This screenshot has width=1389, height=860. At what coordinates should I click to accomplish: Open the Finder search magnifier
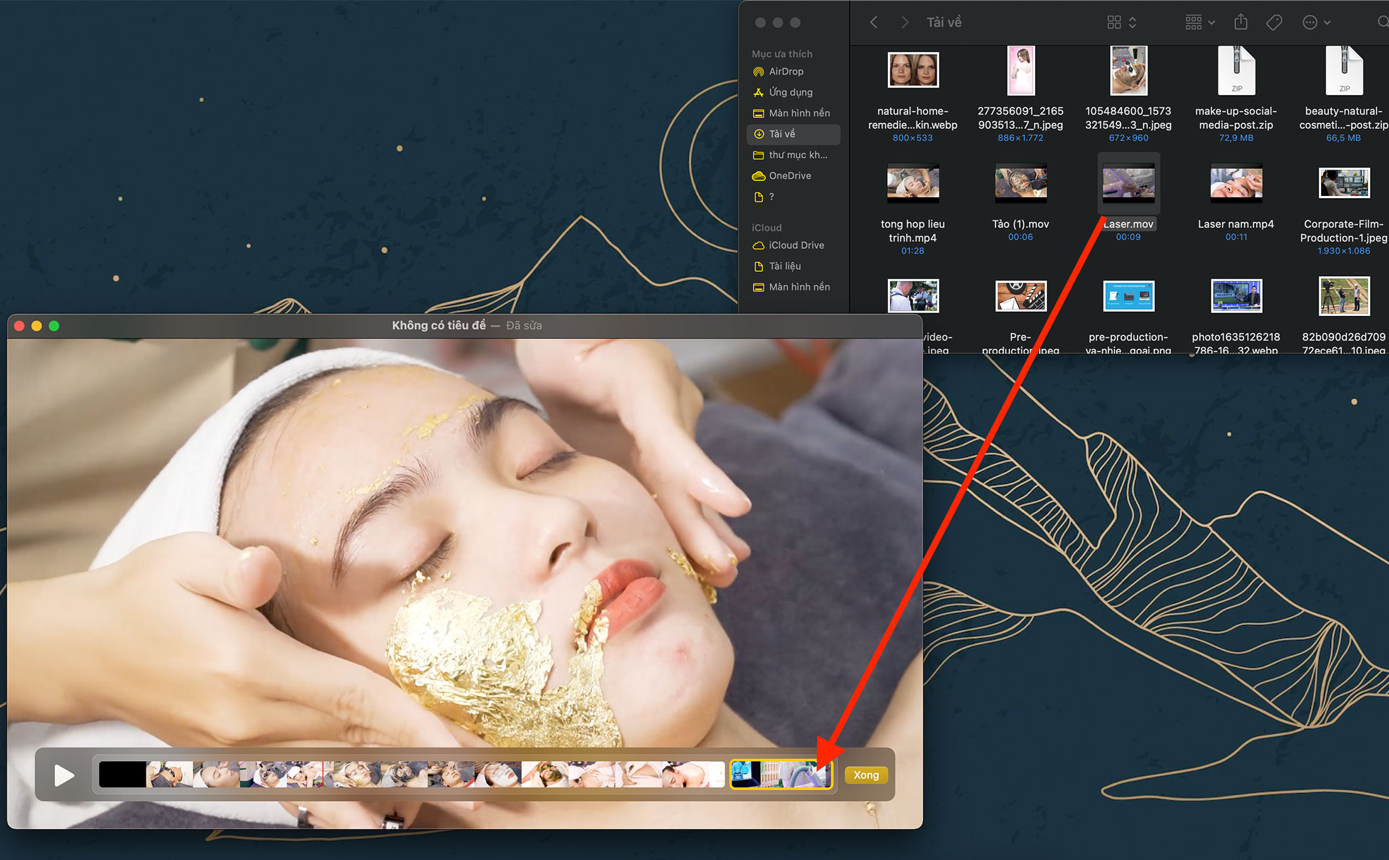click(x=1382, y=22)
